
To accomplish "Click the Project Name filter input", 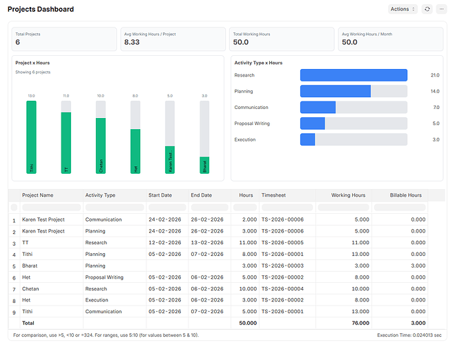I will 51,207.
